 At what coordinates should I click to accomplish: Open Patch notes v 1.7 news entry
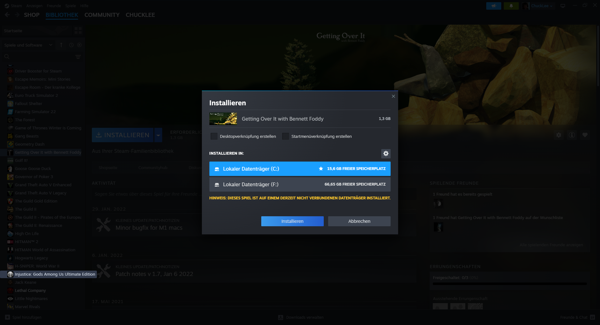click(154, 274)
